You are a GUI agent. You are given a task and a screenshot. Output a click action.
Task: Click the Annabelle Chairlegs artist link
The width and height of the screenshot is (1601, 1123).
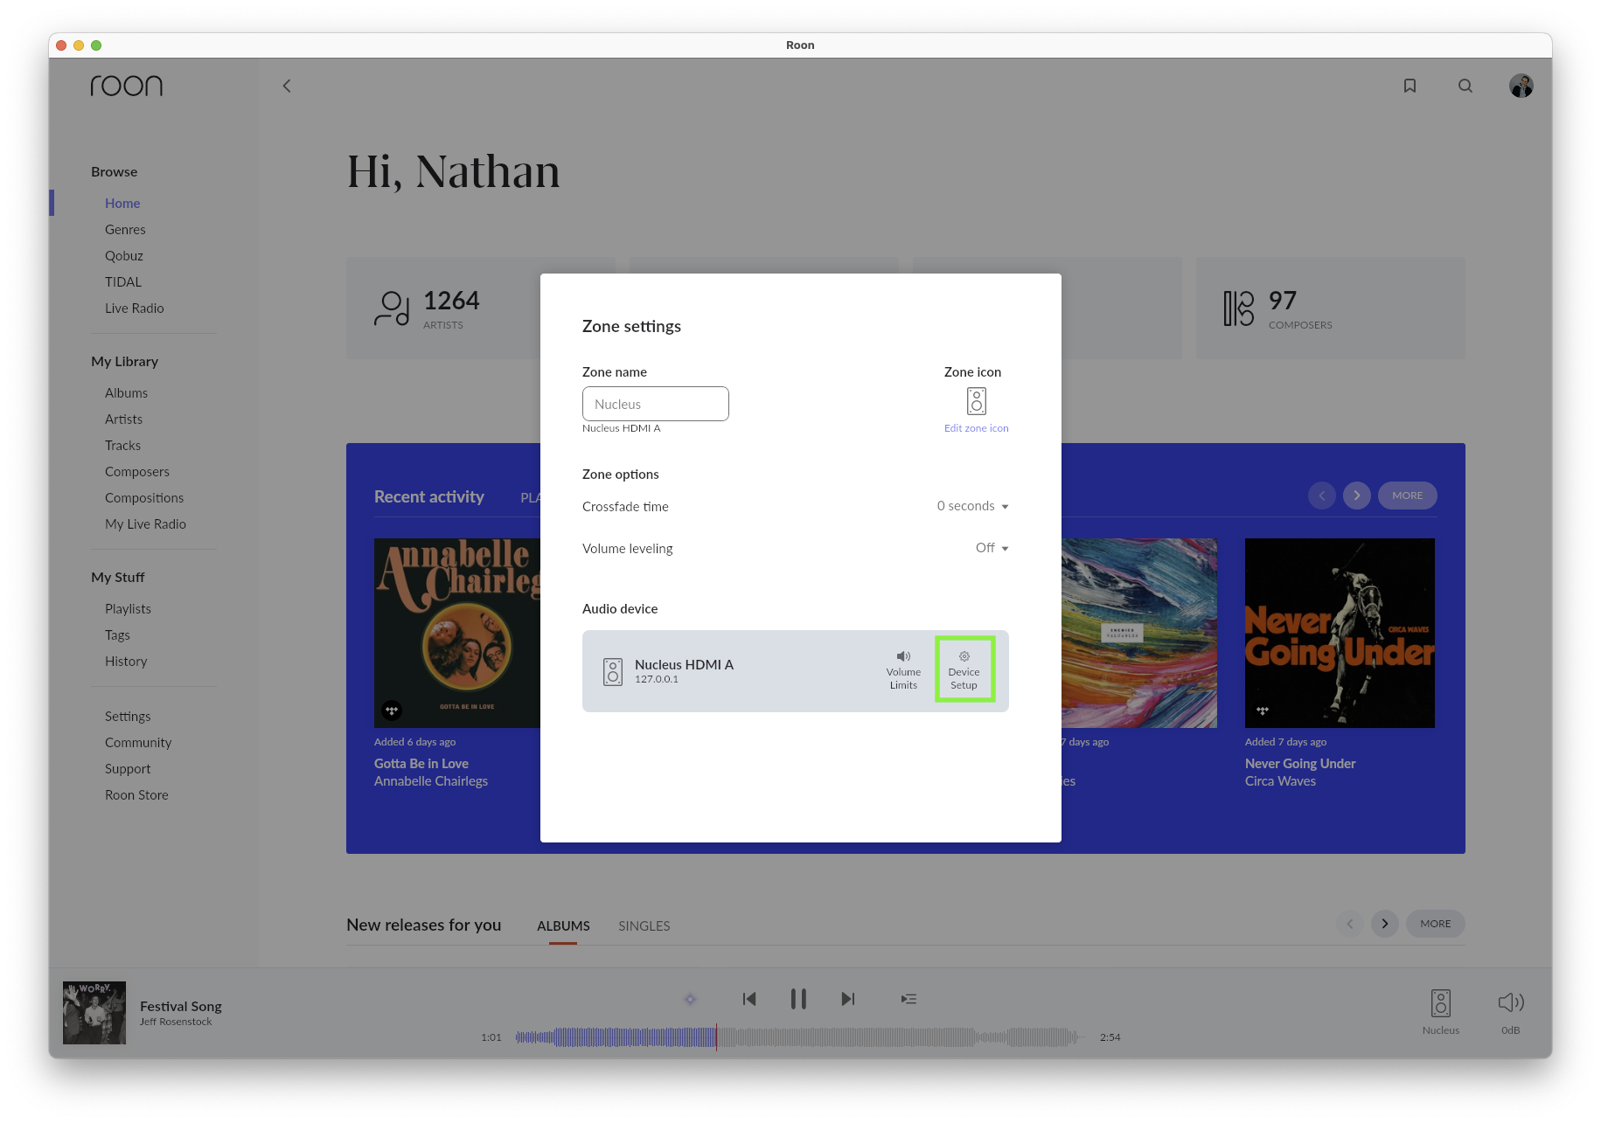[431, 781]
